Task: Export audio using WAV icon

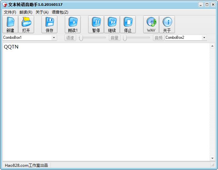Action: tap(151, 25)
